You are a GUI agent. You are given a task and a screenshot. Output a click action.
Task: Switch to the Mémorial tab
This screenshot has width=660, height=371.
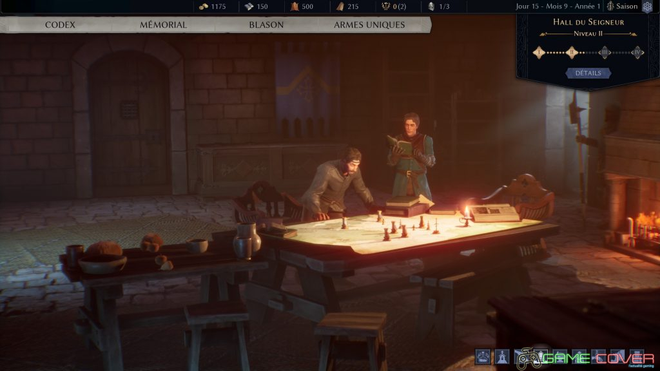click(x=163, y=25)
